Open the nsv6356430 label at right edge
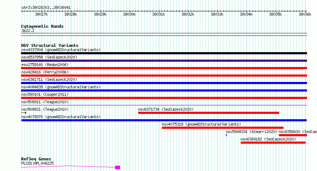This screenshot has width=317, height=171. 298,132
